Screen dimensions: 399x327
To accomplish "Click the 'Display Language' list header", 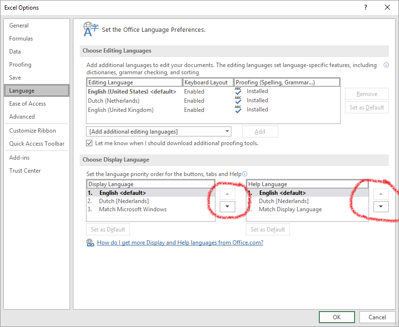I will tap(151, 184).
